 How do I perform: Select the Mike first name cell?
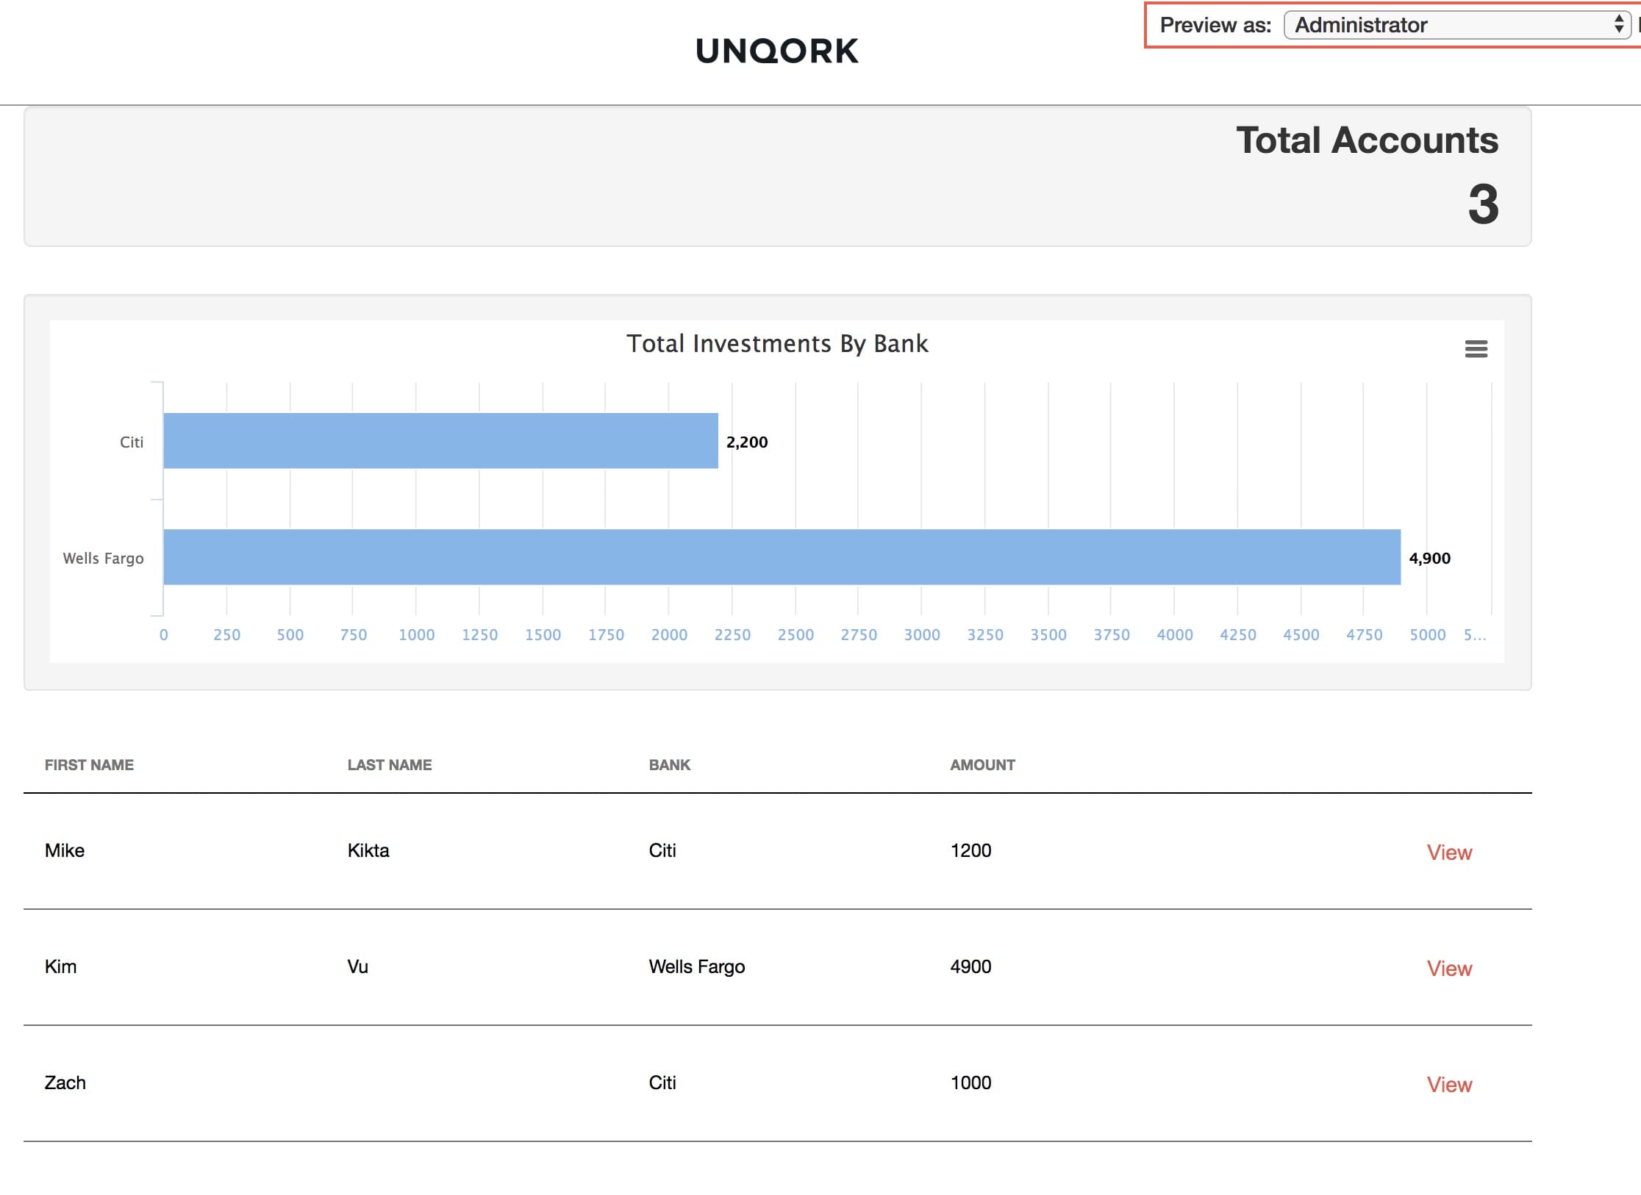(65, 850)
